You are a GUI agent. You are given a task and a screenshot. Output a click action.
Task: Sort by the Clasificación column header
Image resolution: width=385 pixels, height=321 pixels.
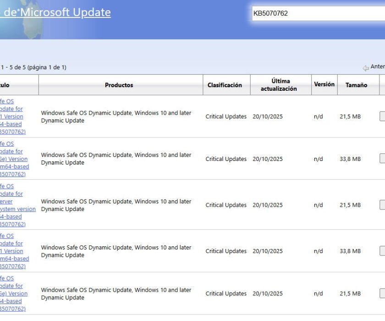click(226, 85)
